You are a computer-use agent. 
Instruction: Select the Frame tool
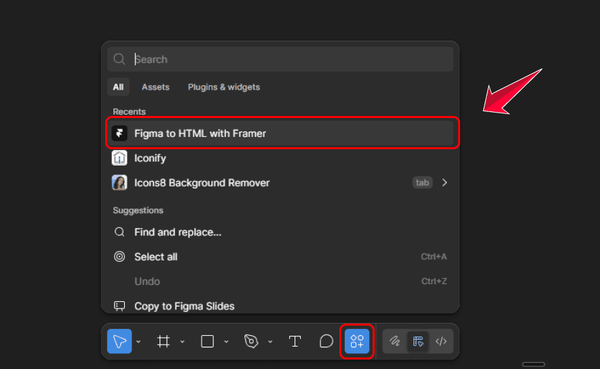coord(164,341)
